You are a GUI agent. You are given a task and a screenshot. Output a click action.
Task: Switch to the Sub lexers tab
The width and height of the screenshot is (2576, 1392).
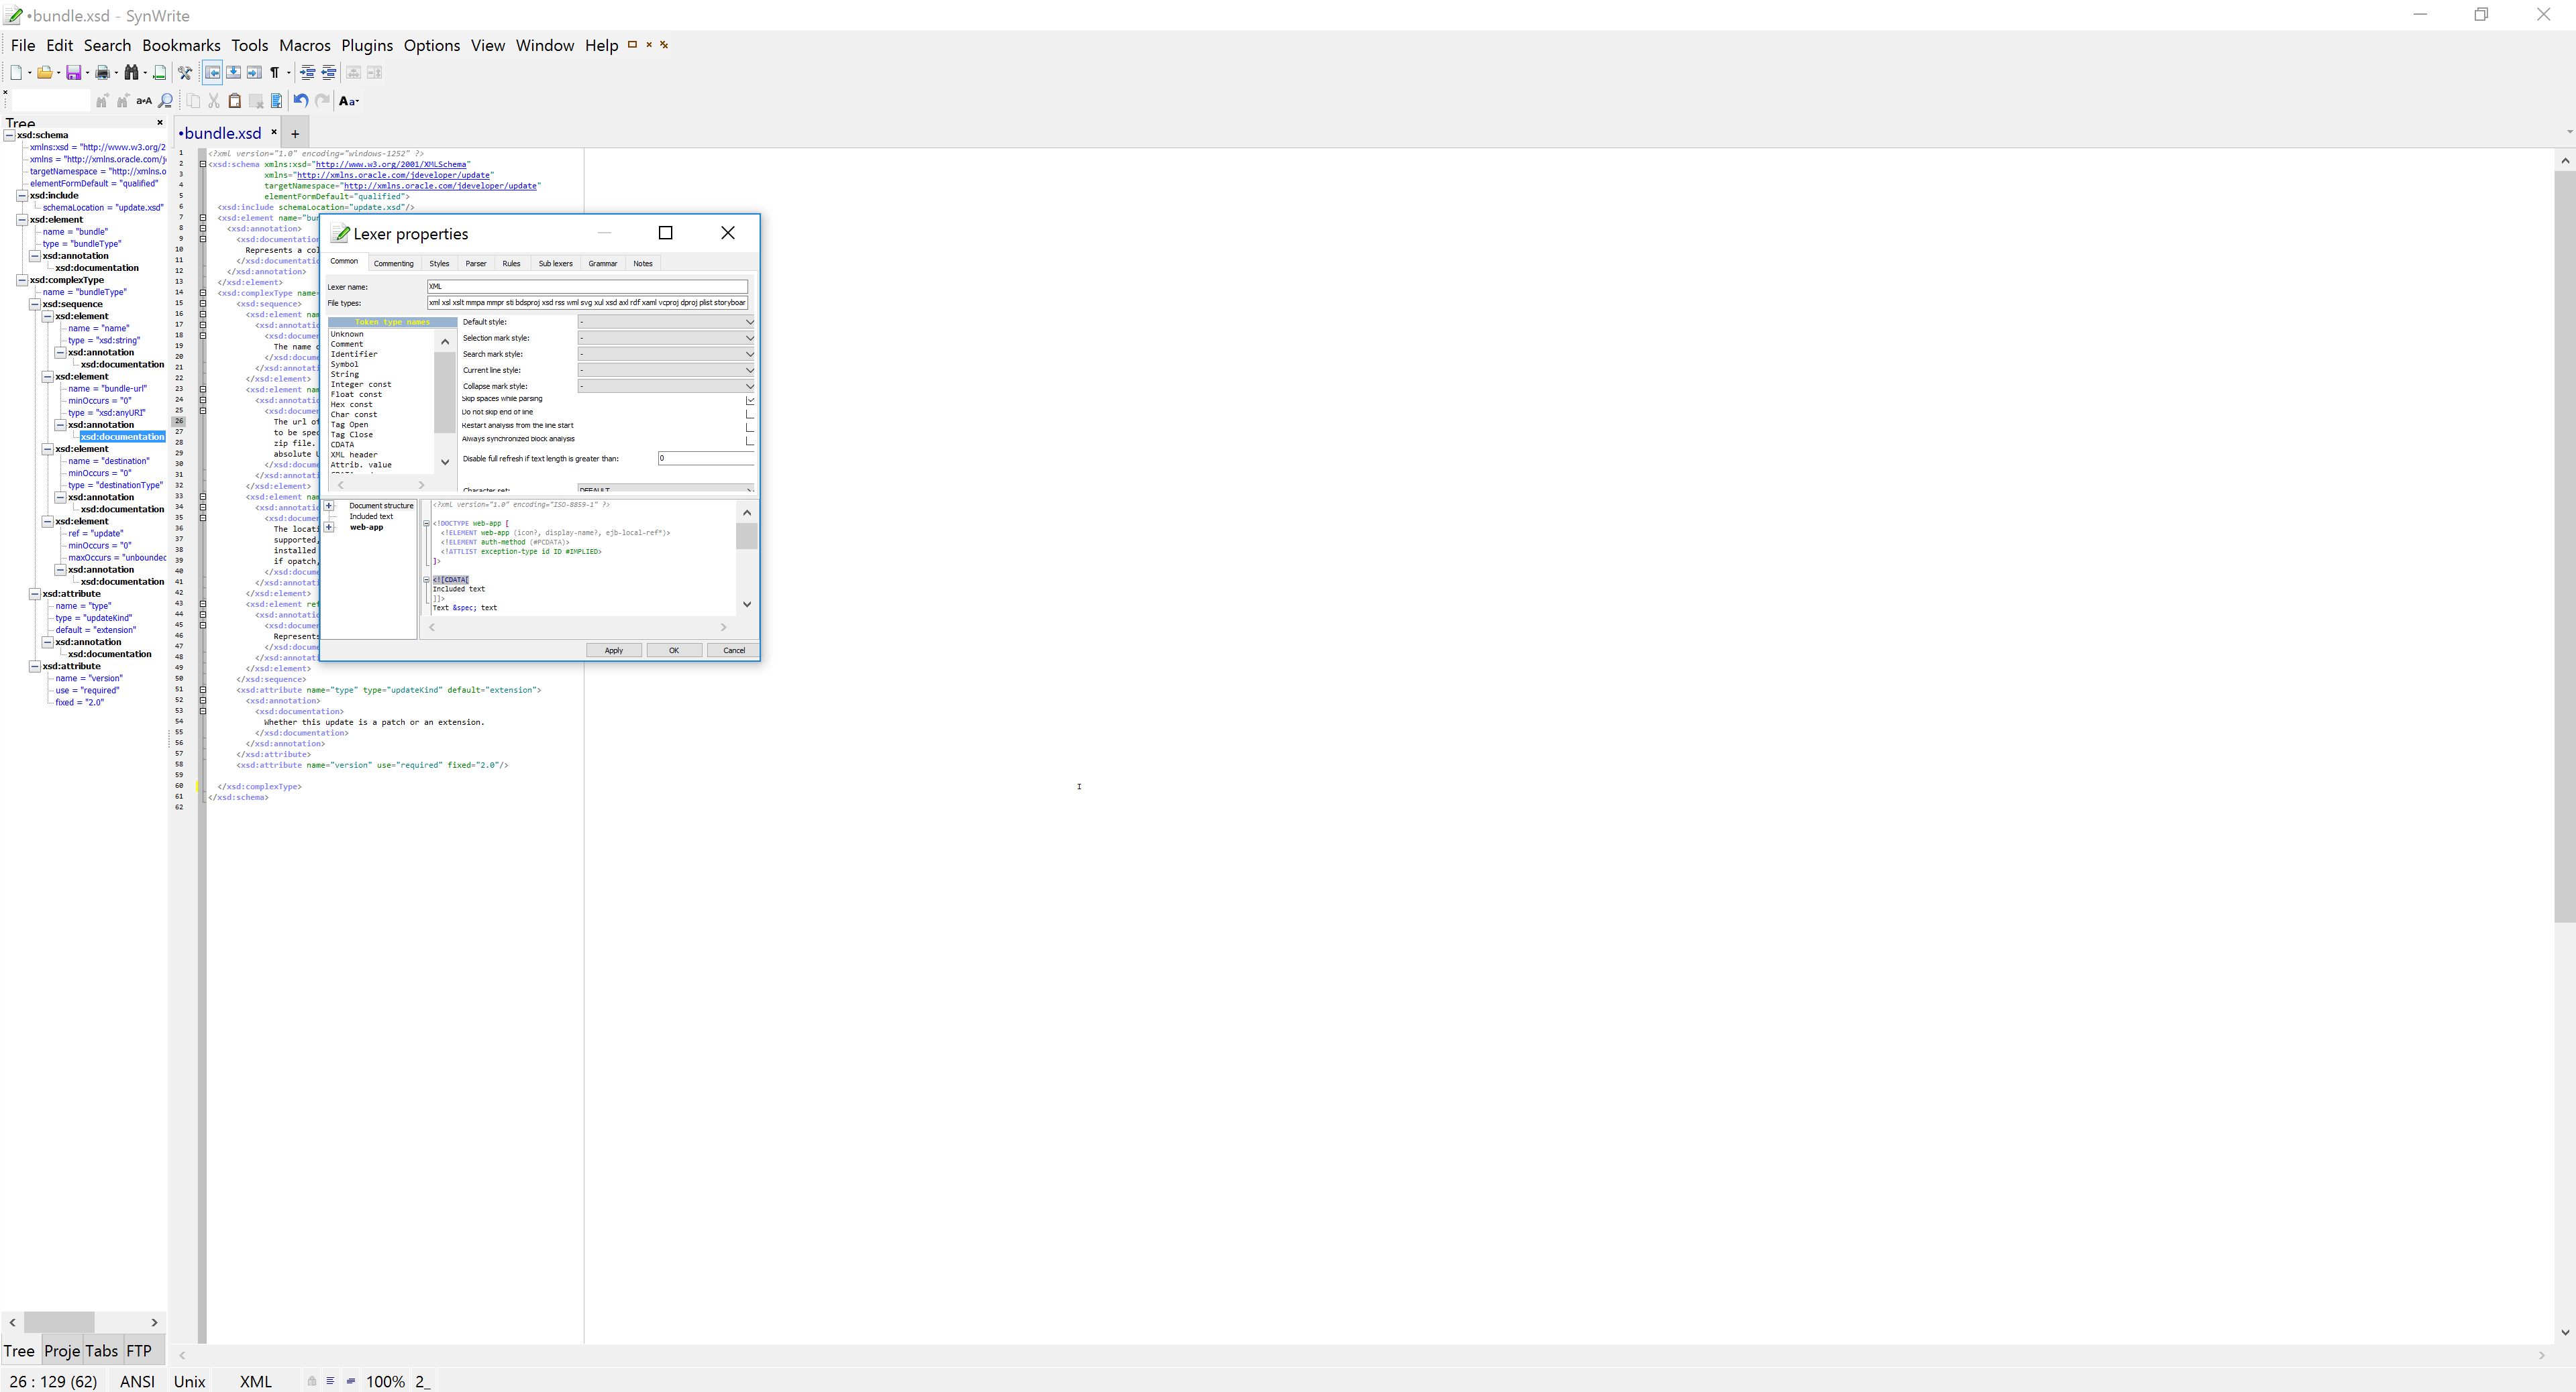click(x=555, y=264)
